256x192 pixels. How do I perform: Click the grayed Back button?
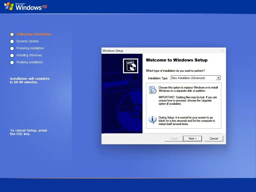click(174, 138)
